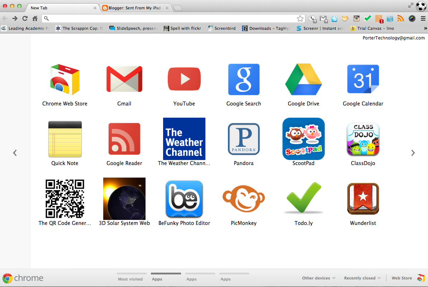Click the blue document extension icon
The height and width of the screenshot is (287, 428).
[334, 19]
